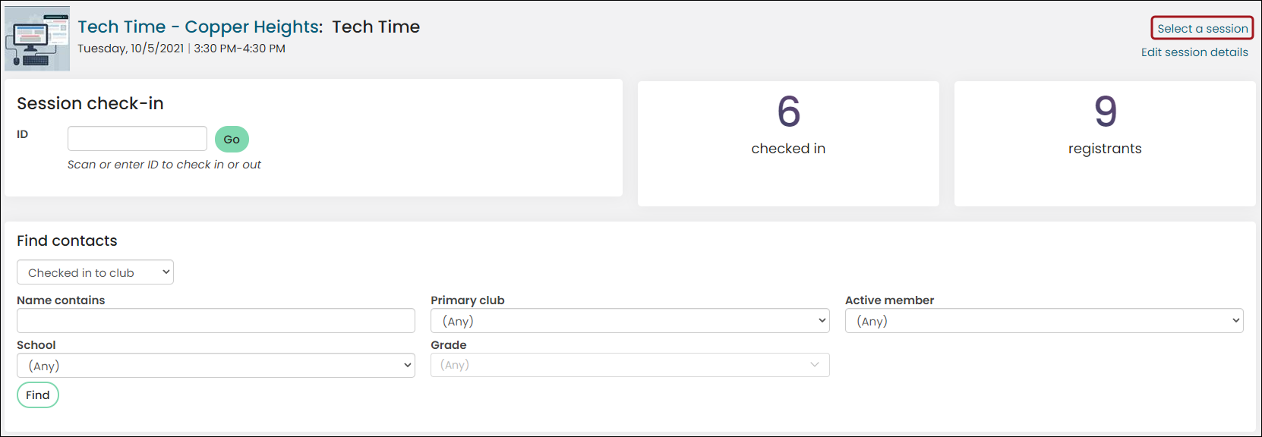This screenshot has height=437, width=1262.
Task: Expand the Checked in to club dropdown
Action: click(x=95, y=272)
